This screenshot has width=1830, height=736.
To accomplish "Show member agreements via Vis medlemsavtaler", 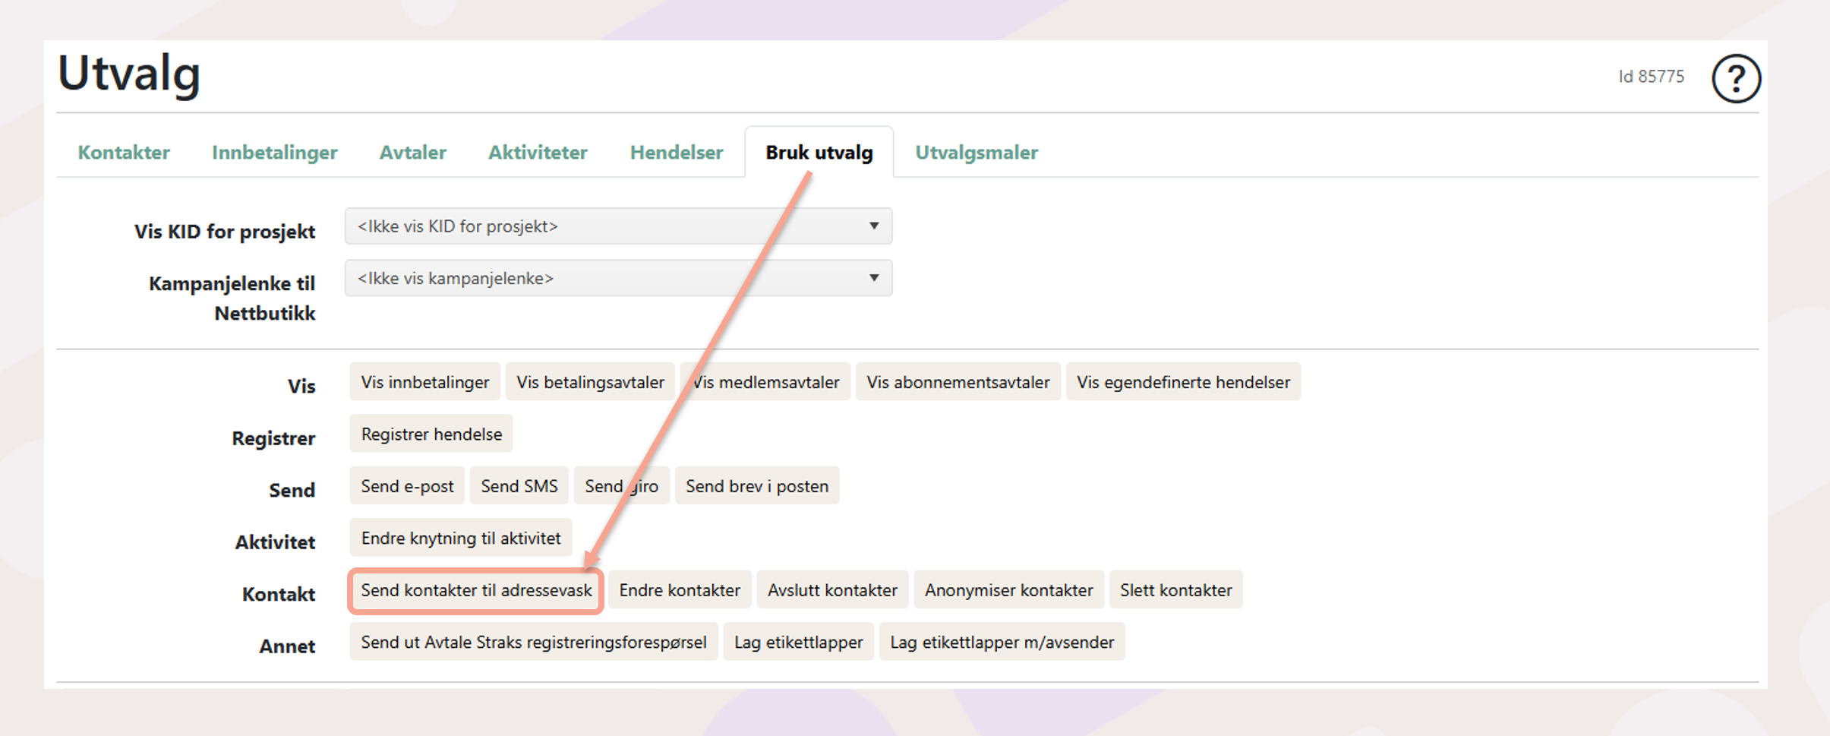I will [x=765, y=382].
